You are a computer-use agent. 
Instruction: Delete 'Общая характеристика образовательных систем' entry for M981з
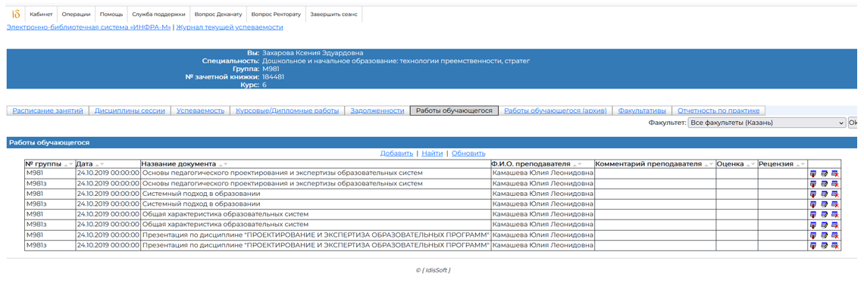(835, 225)
